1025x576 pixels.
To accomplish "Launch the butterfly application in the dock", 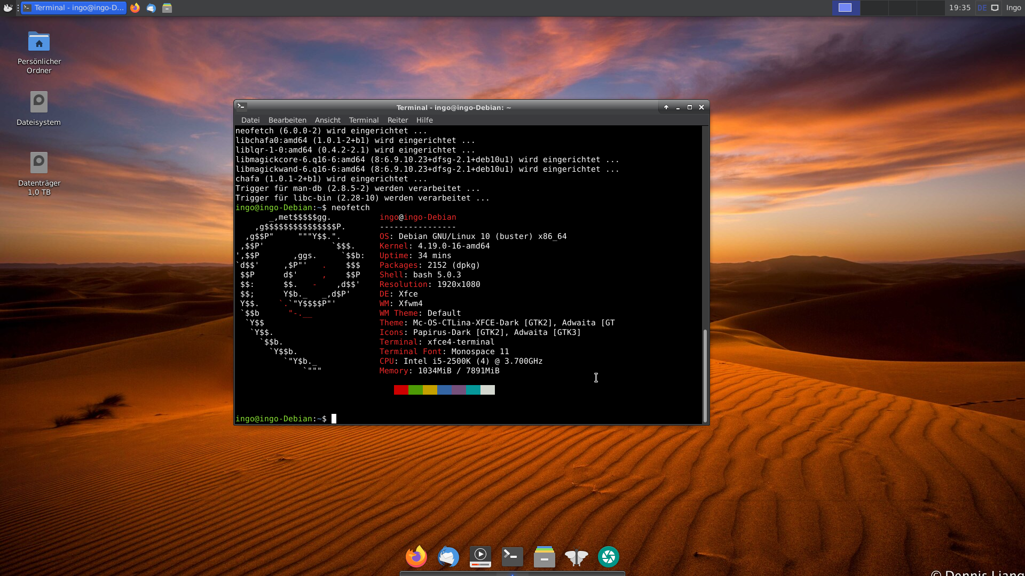I will (x=576, y=557).
